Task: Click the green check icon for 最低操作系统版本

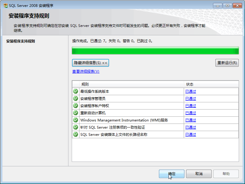Action: (x=76, y=91)
